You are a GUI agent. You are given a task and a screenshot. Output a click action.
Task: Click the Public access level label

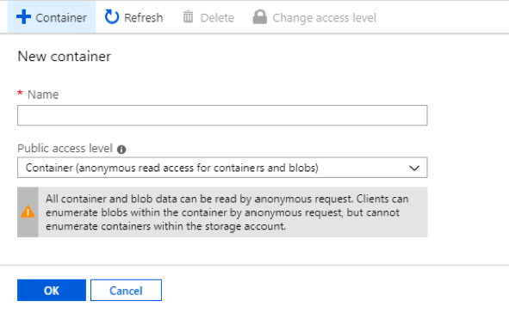65,148
